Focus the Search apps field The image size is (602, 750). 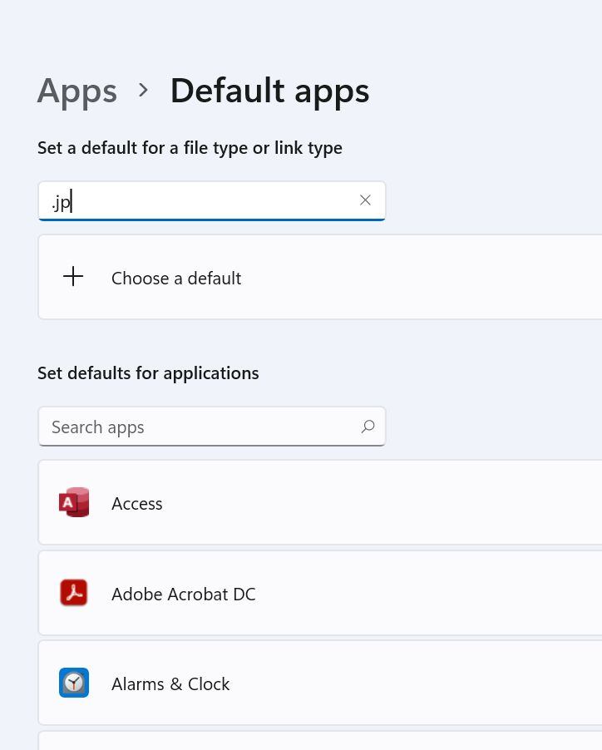[x=212, y=427]
